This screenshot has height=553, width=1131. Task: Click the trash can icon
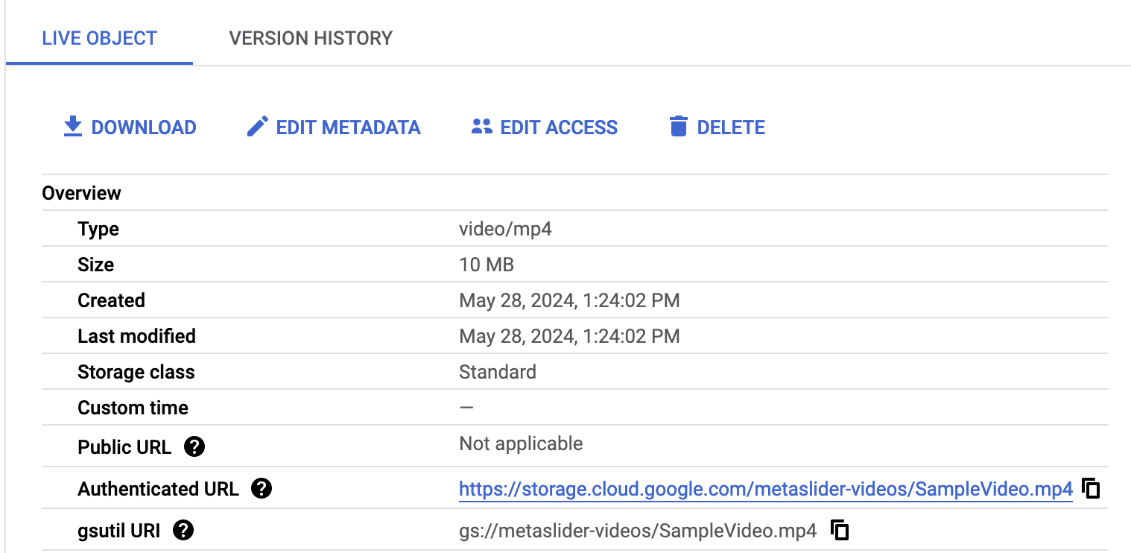pyautogui.click(x=678, y=127)
